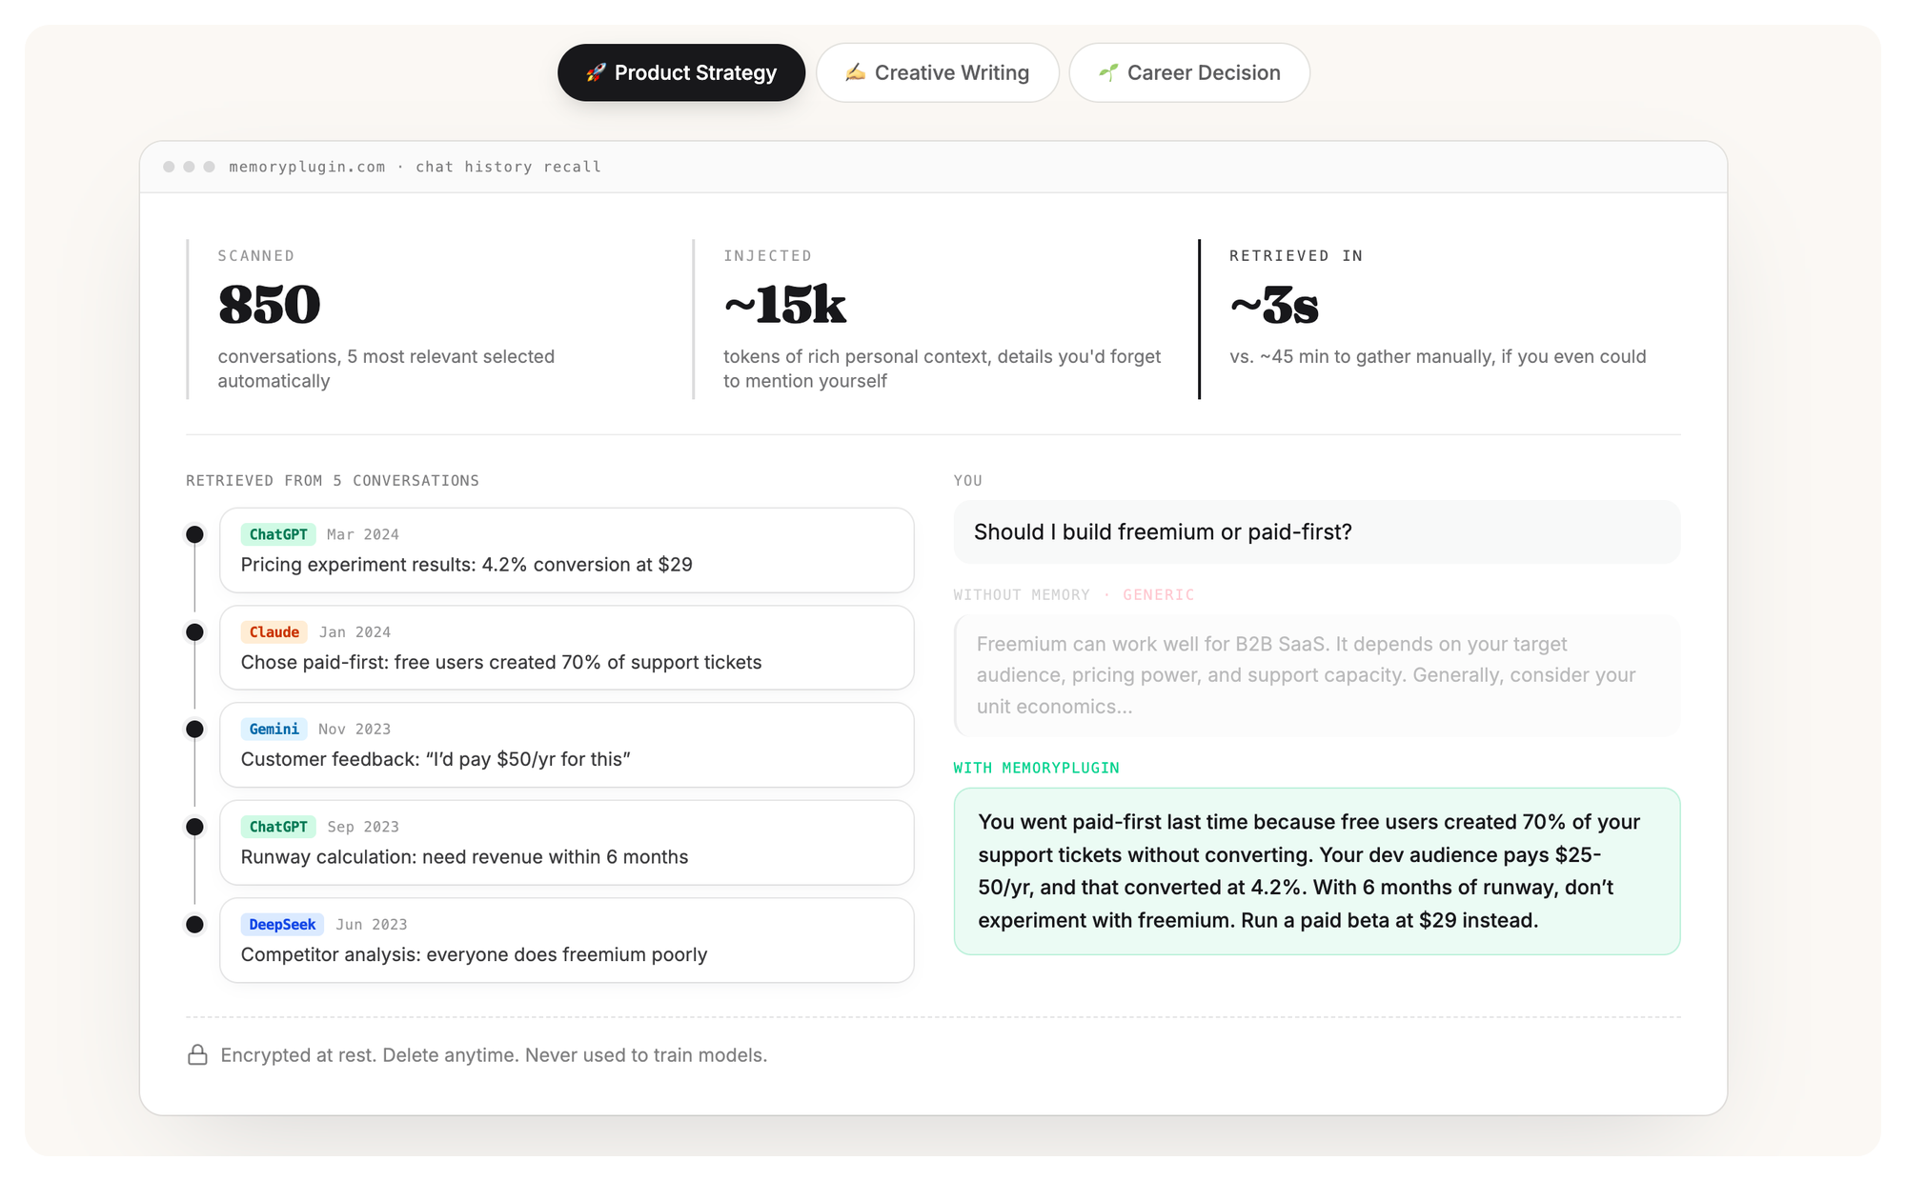Click the orange Claude source badge
The width and height of the screenshot is (1906, 1181).
274,631
